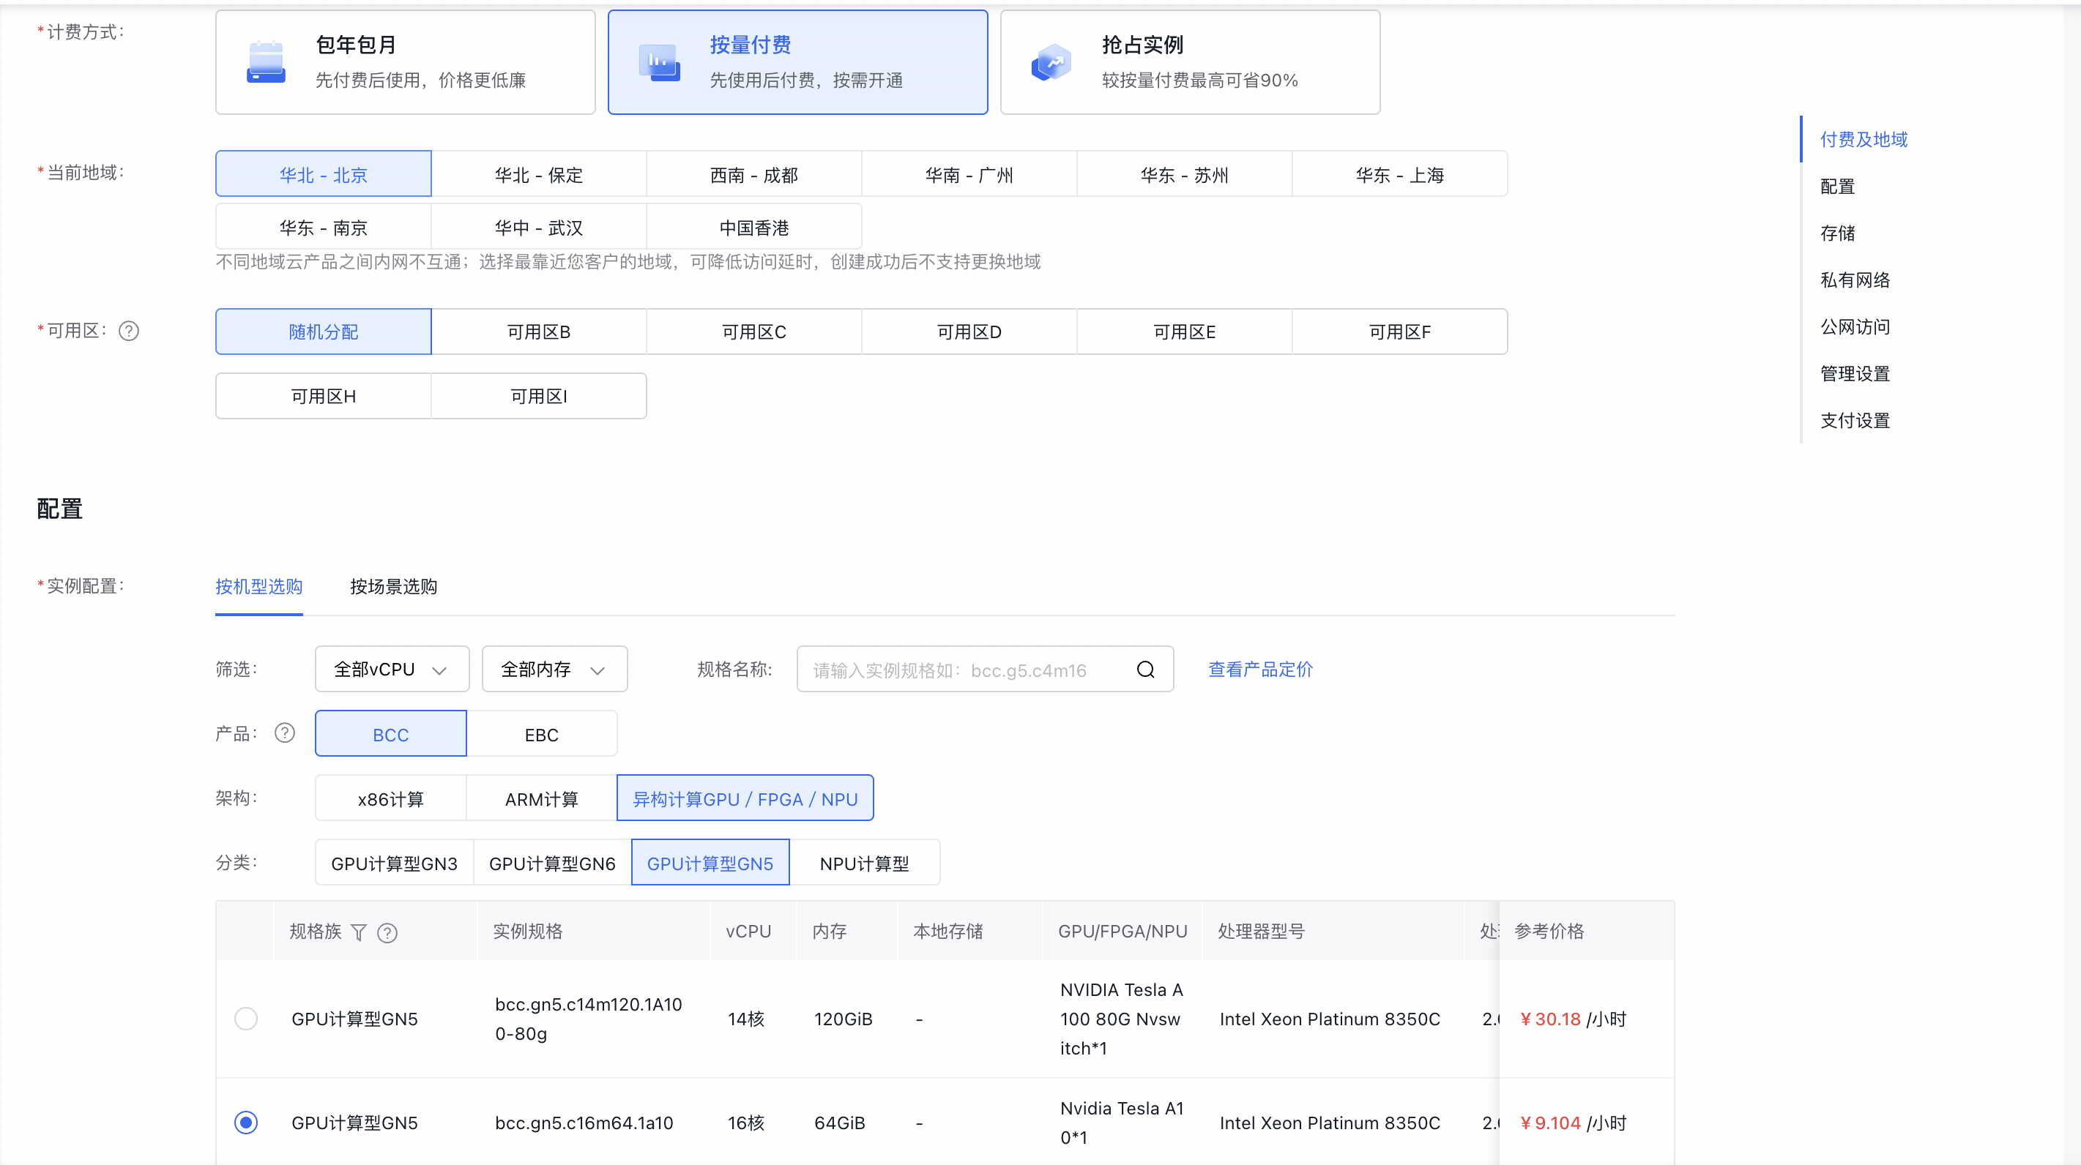This screenshot has height=1165, width=2081.
Task: Jump to 私有网络 section in side navigation
Action: click(1855, 280)
